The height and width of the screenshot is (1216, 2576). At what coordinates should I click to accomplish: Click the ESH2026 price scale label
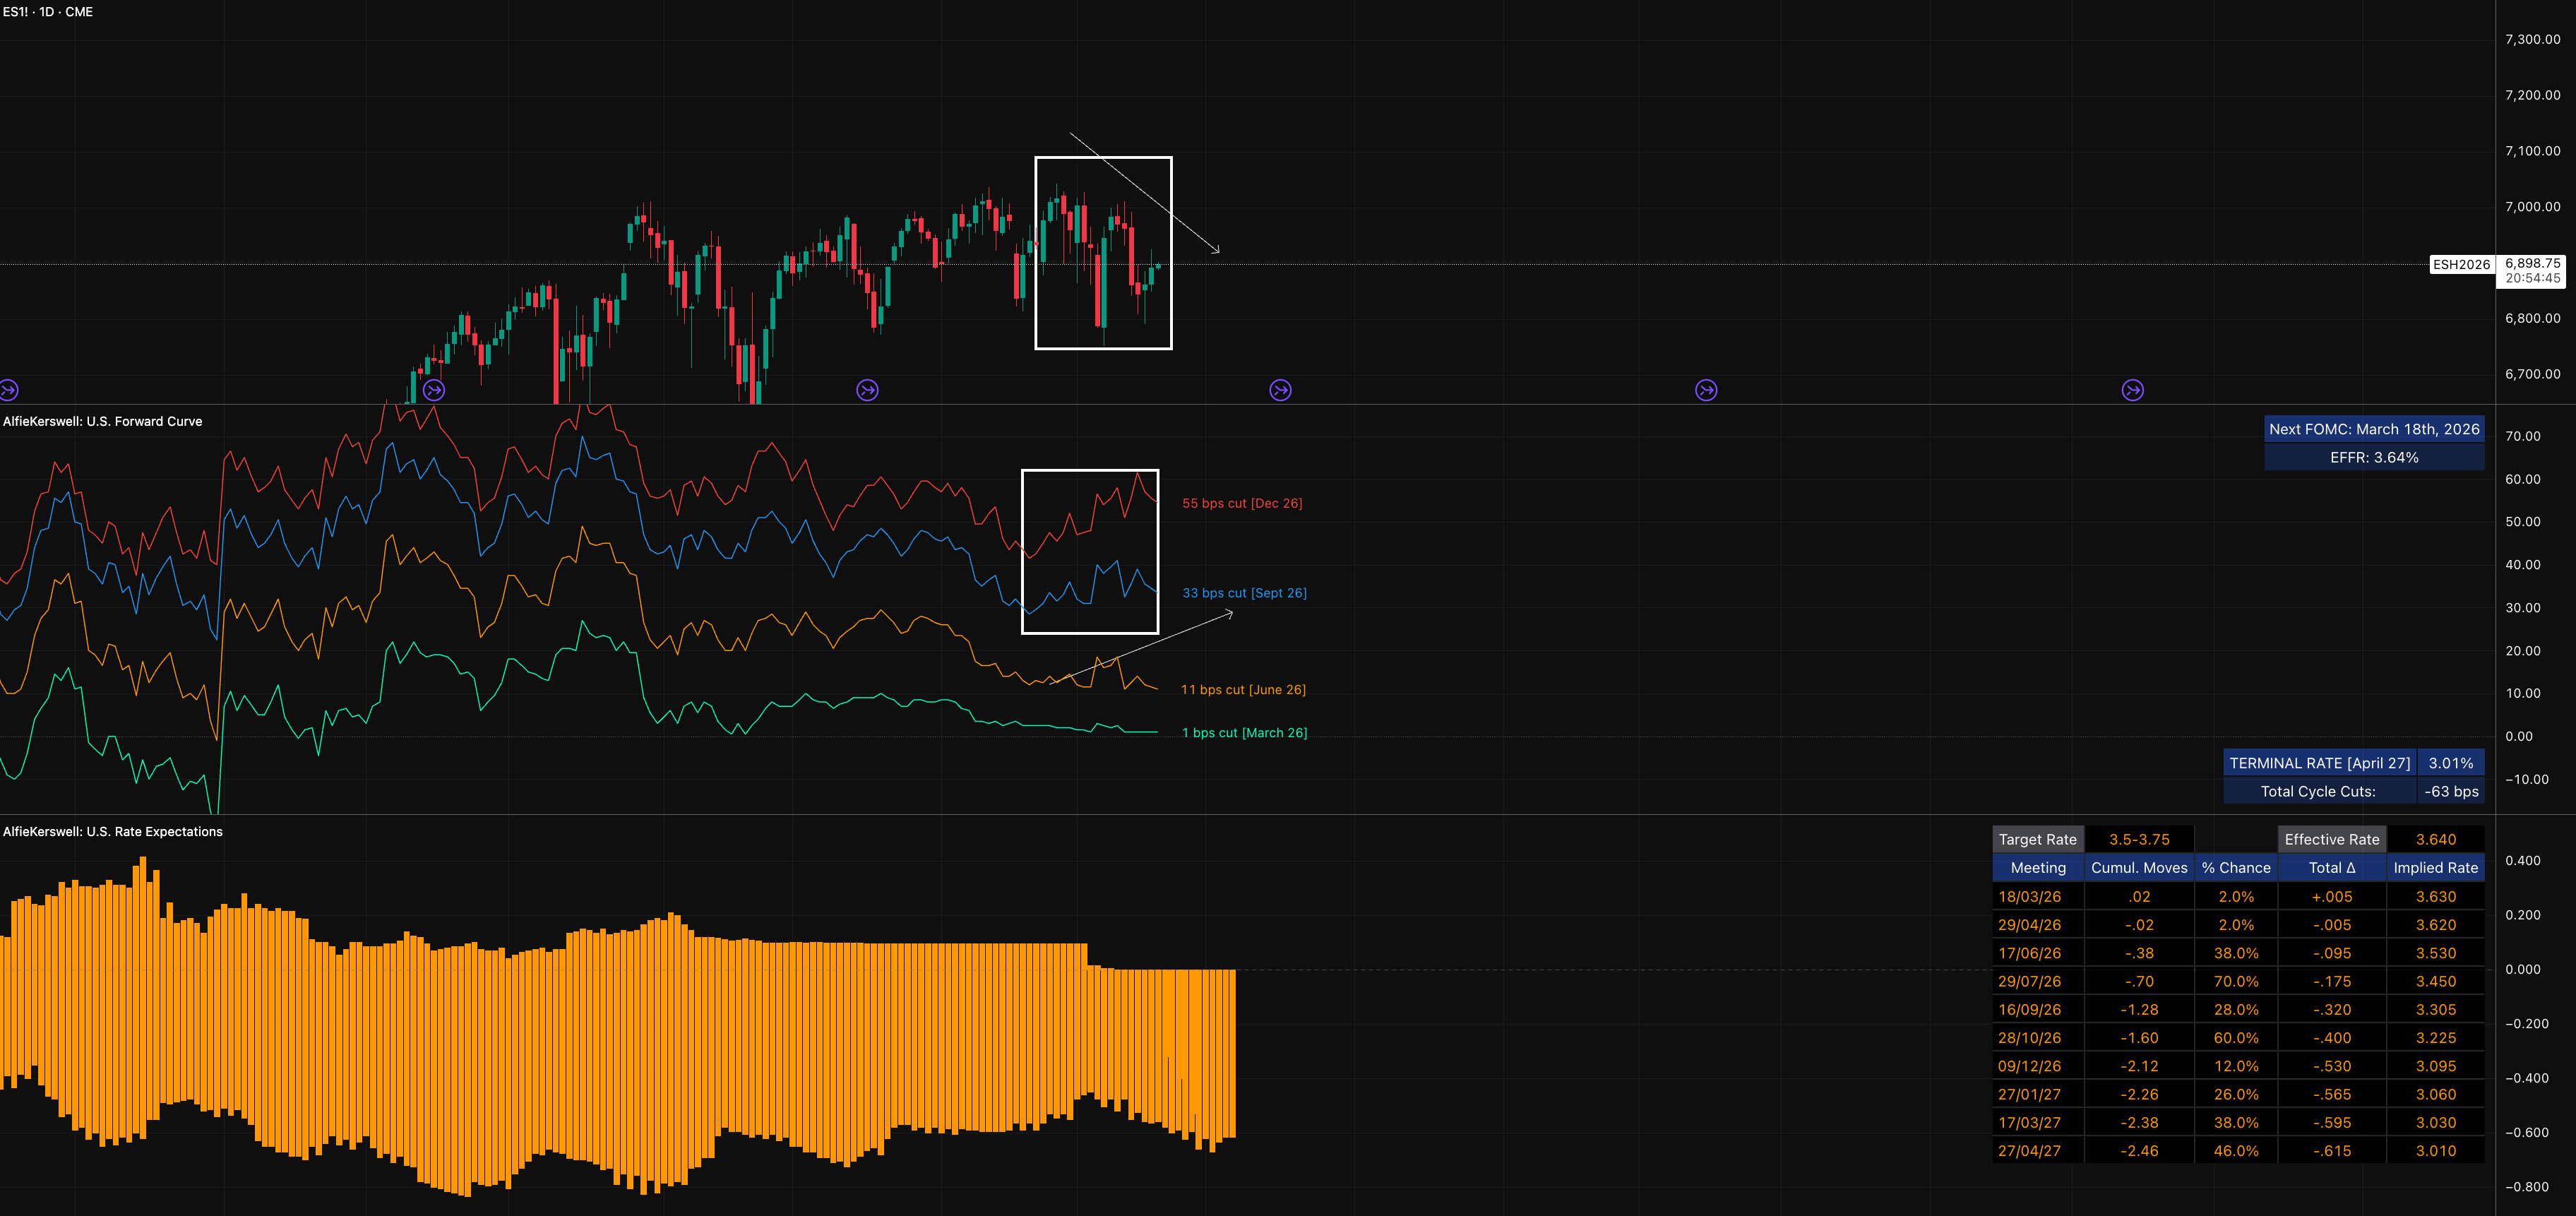(x=2461, y=265)
